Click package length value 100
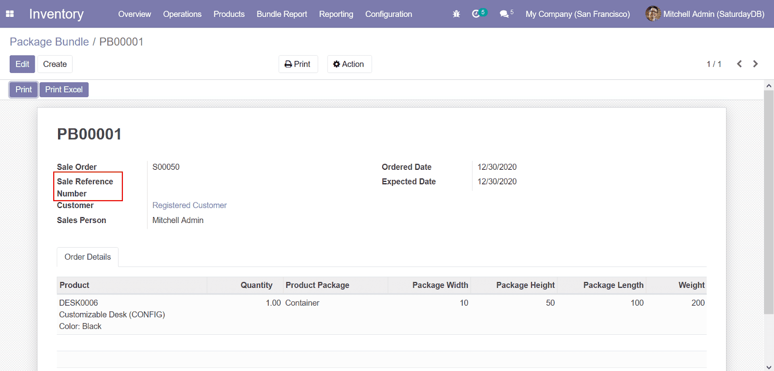The width and height of the screenshot is (774, 371). (x=637, y=303)
